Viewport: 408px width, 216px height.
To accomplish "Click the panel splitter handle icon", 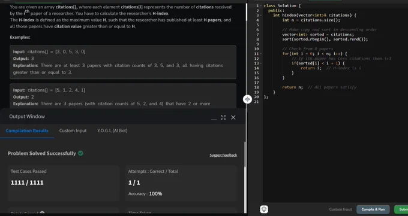I will click(247, 99).
